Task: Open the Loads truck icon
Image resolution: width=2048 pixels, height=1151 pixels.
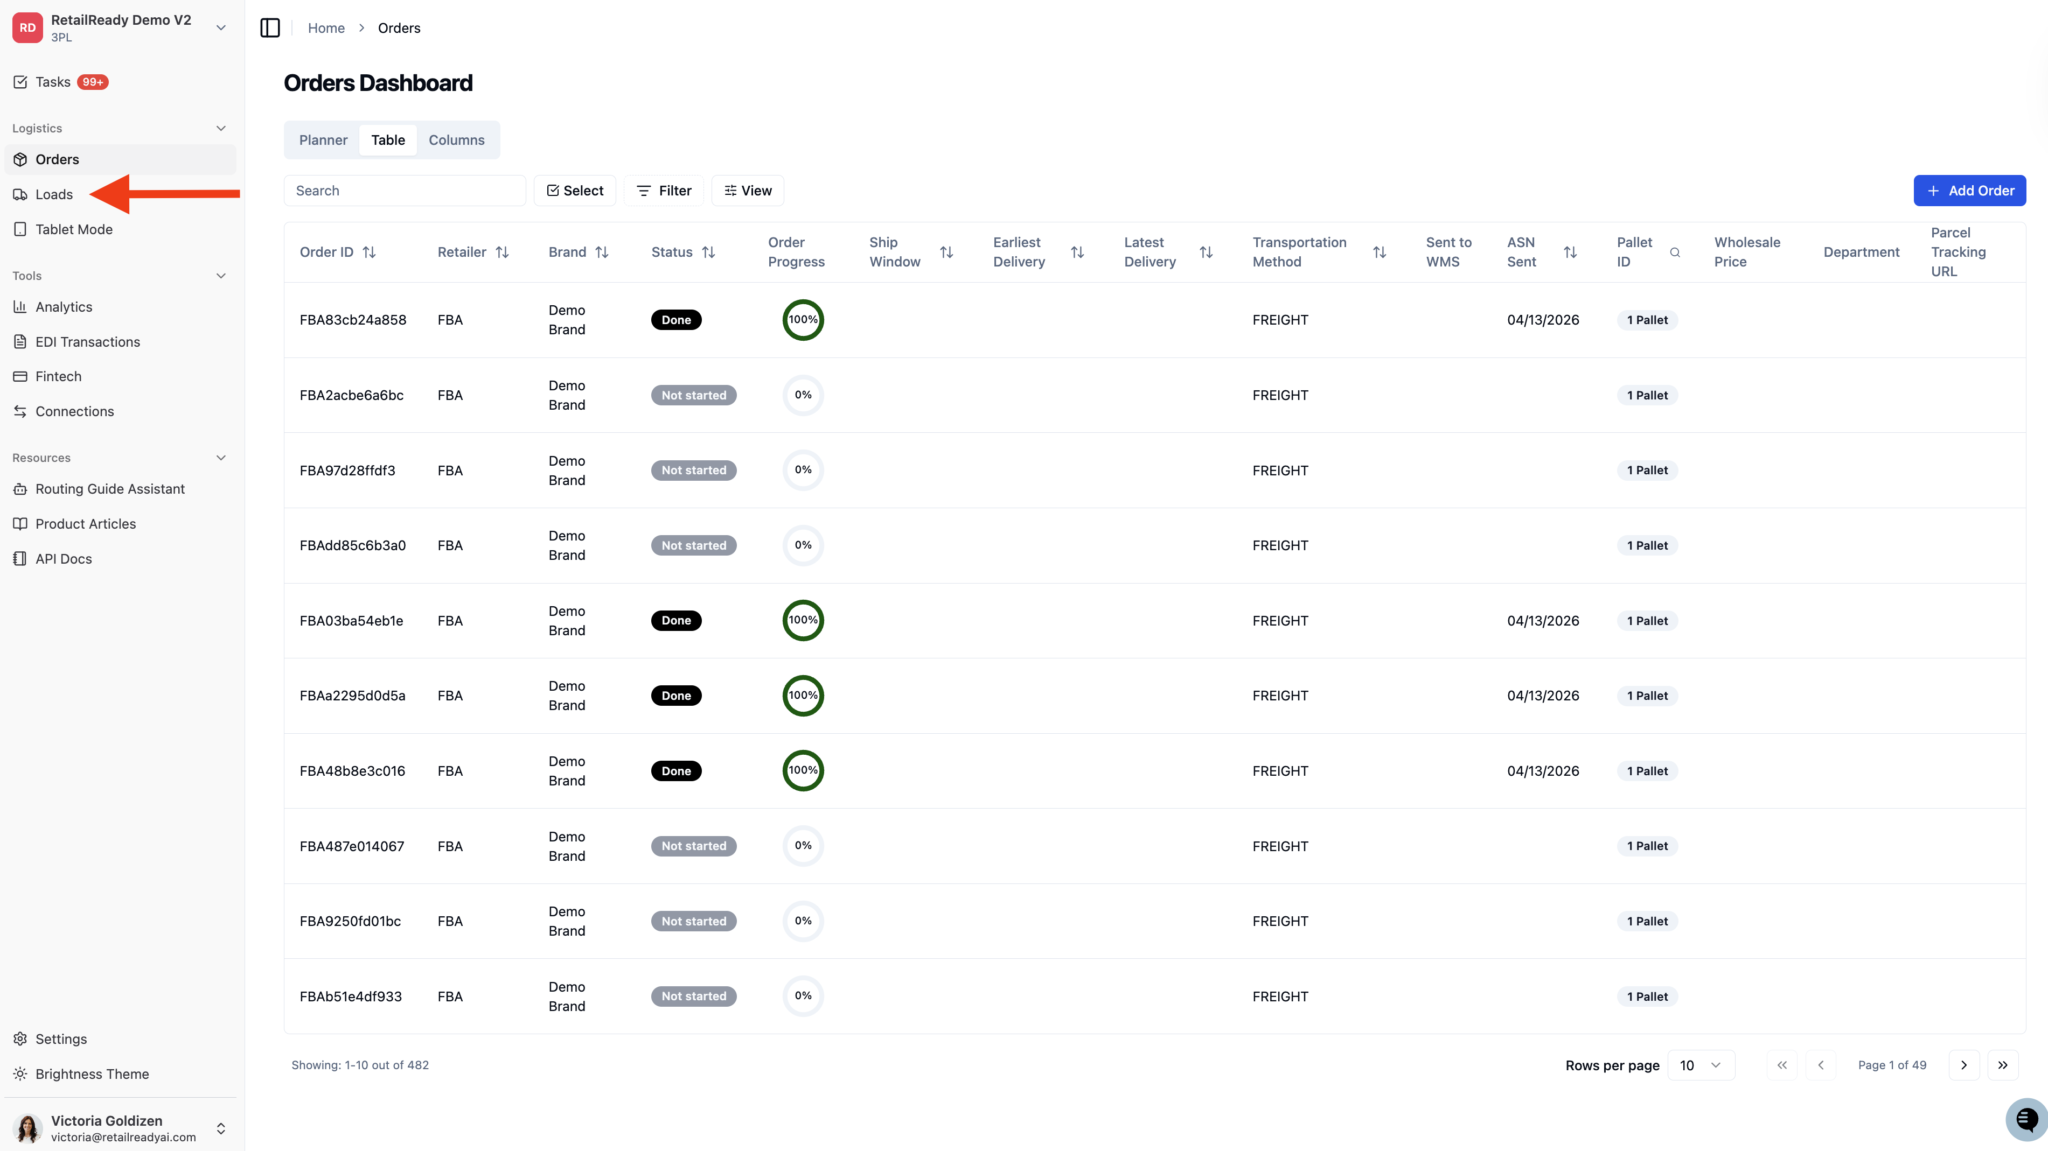Action: [x=20, y=194]
